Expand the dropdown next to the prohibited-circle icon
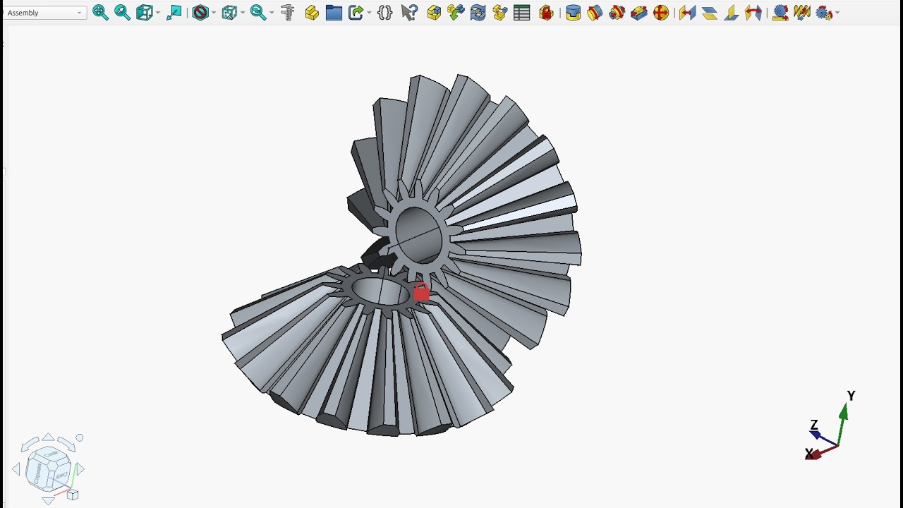Viewport: 903px width, 508px height. pyautogui.click(x=213, y=13)
